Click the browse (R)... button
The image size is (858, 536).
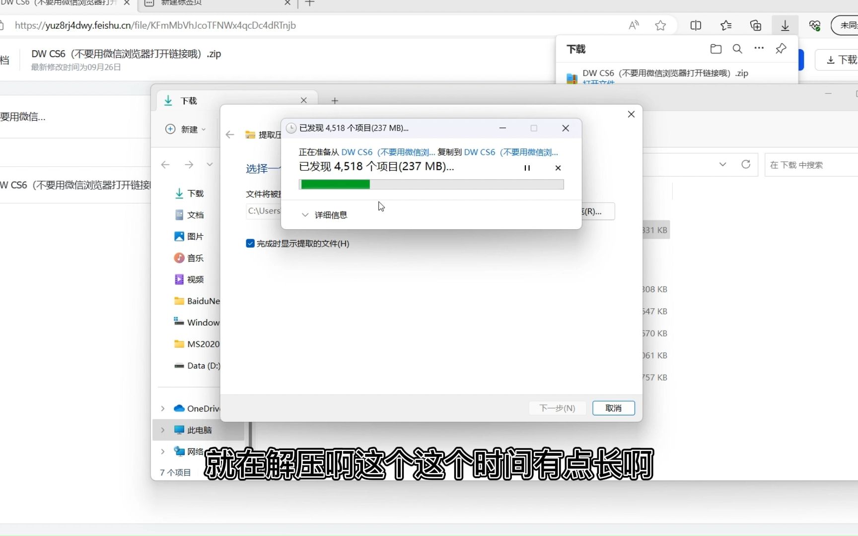click(598, 211)
